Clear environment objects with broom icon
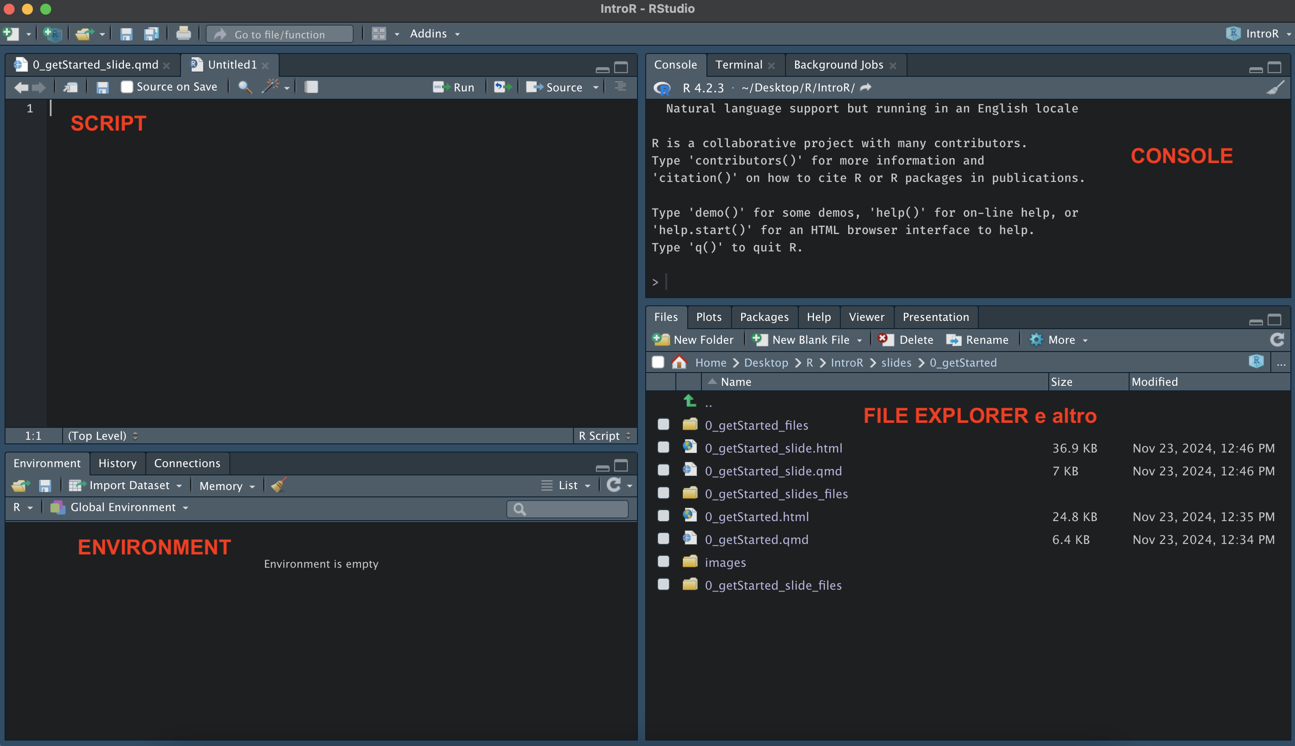Screen dimensions: 1295x746 (279, 485)
